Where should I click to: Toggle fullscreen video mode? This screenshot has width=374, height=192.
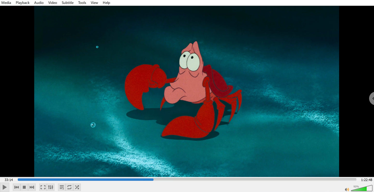[x=43, y=187]
